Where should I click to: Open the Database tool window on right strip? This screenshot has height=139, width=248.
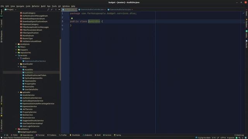tap(246, 23)
